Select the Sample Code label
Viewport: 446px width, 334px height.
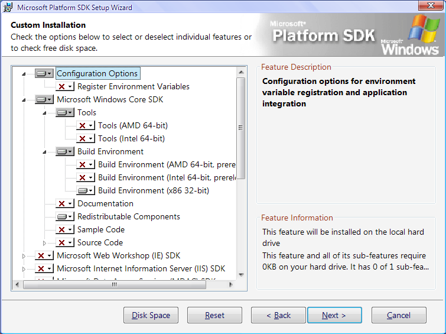101,230
